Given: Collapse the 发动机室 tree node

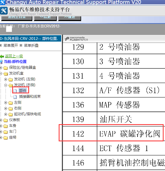Looking at the screenshot, I should pyautogui.click(x=1, y=74).
